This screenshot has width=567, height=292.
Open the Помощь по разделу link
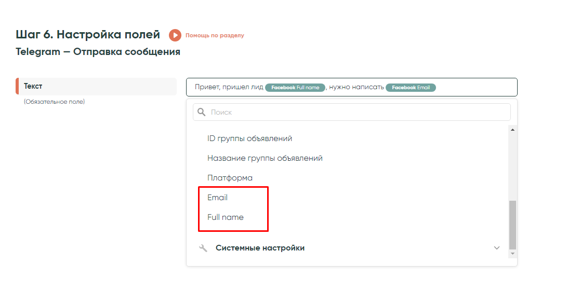[215, 35]
